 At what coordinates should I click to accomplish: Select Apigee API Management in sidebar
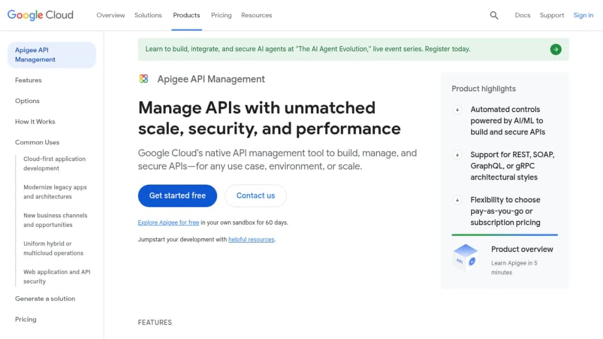pyautogui.click(x=51, y=55)
